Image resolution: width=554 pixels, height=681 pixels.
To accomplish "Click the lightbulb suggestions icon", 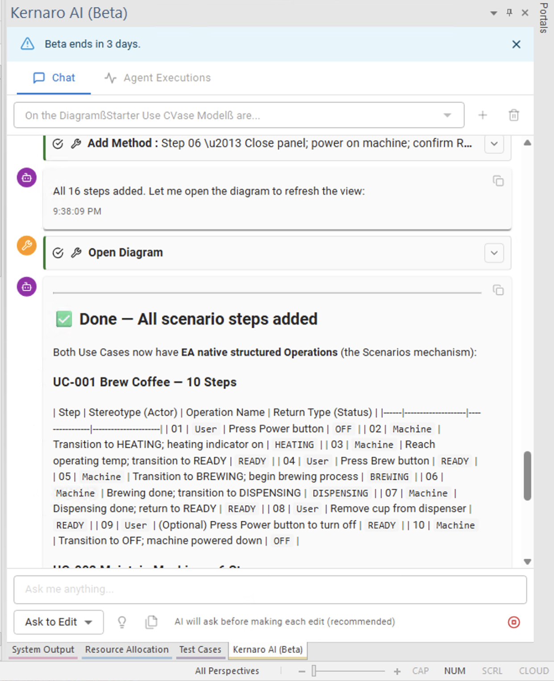I will [122, 622].
